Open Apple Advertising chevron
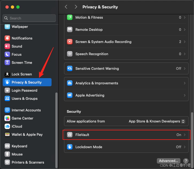 185,95
